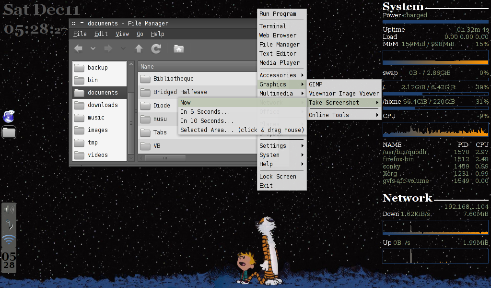Select the backup folder icon in sidebar

[x=79, y=68]
